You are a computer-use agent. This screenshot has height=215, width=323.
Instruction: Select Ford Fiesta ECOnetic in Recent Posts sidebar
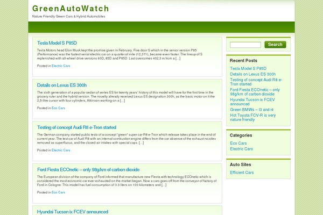[255, 92]
